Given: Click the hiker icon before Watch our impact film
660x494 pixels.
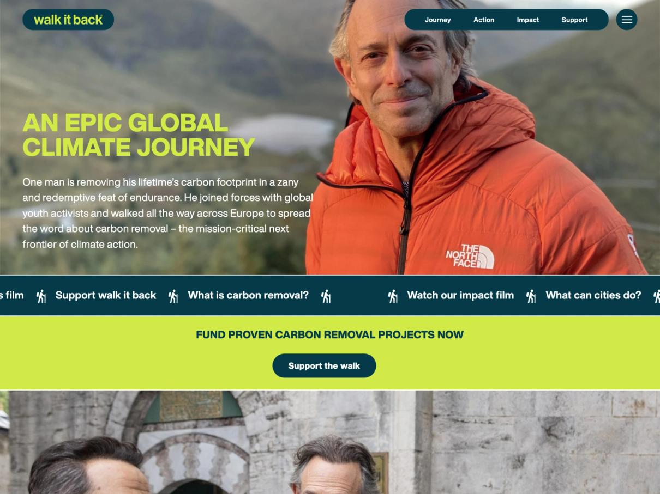Looking at the screenshot, I should [x=393, y=296].
